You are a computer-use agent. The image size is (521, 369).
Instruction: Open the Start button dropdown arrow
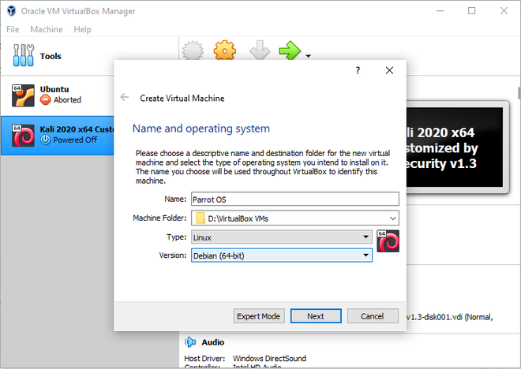(309, 56)
